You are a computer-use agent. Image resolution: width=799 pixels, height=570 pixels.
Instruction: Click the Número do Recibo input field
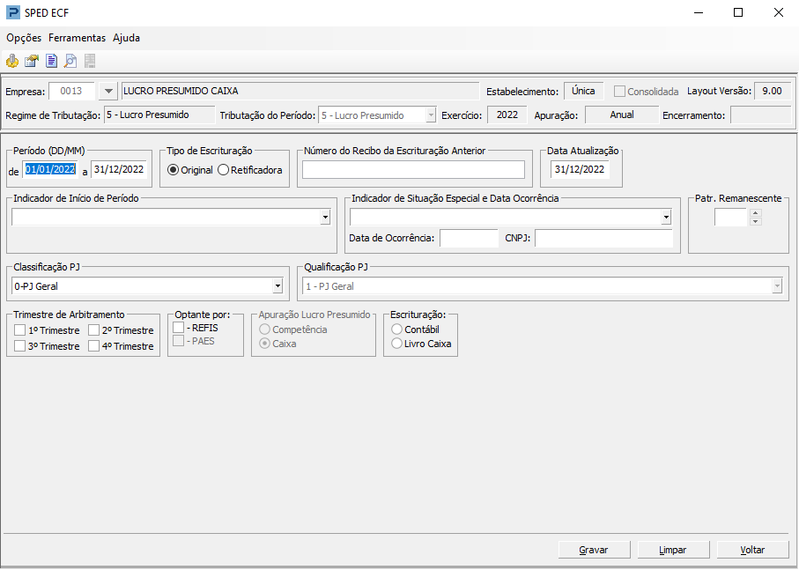tap(413, 170)
